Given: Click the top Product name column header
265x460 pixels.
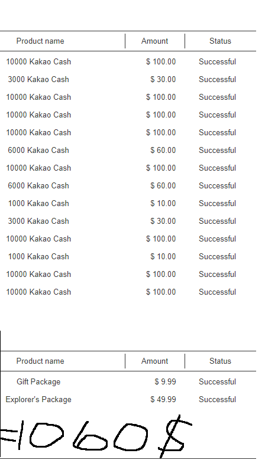Looking at the screenshot, I should [40, 41].
